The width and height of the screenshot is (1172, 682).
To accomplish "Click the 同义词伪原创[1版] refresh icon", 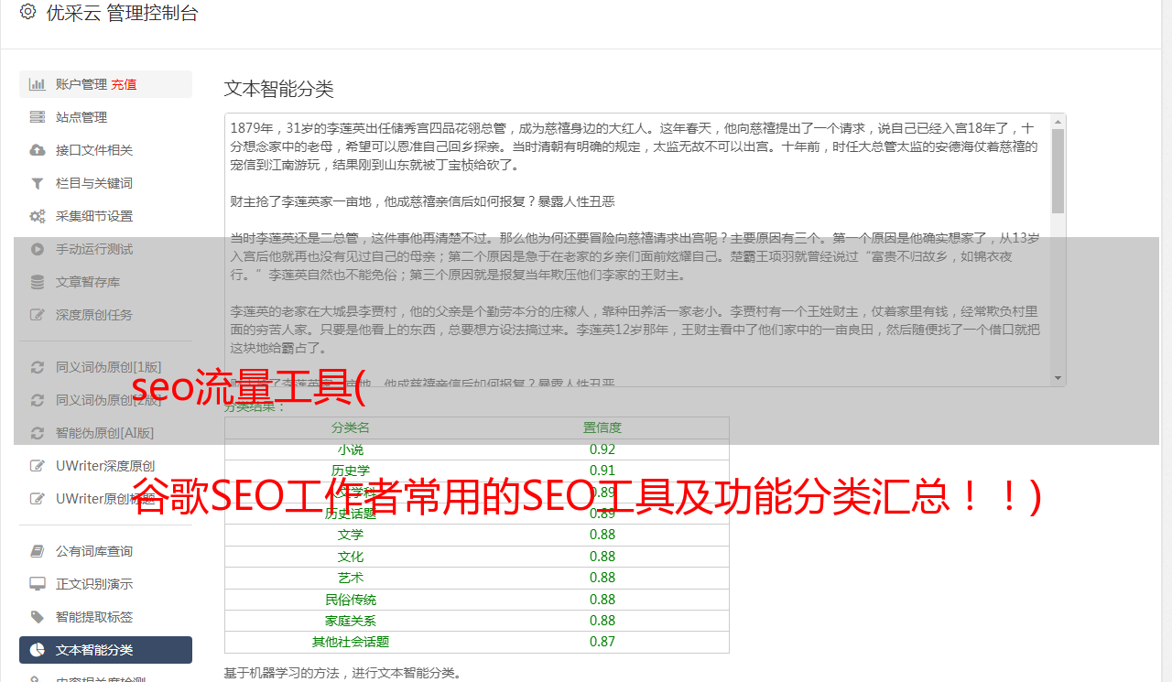I will coord(38,367).
